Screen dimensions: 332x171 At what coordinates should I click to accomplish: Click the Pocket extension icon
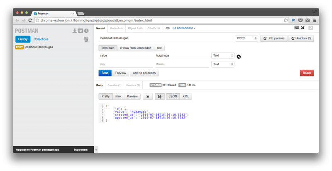coord(300,20)
